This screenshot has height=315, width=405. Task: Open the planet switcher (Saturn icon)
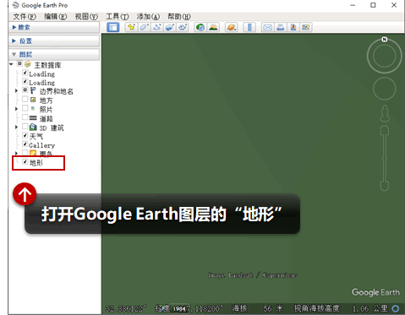click(231, 27)
